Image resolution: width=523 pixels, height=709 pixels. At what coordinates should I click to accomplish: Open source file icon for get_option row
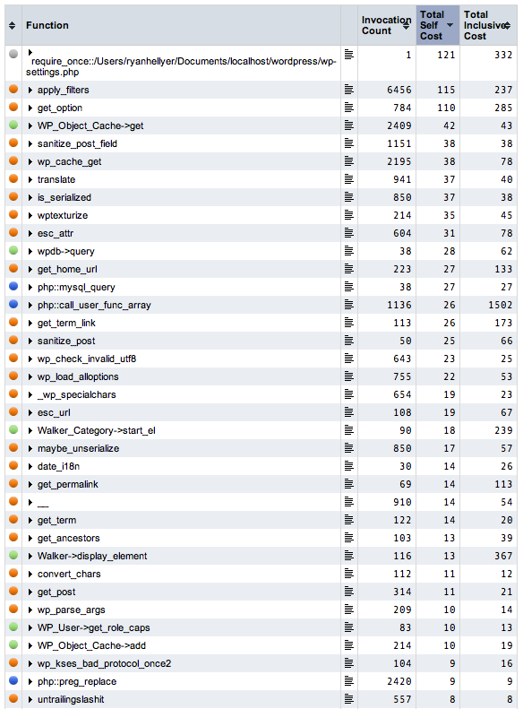point(348,108)
